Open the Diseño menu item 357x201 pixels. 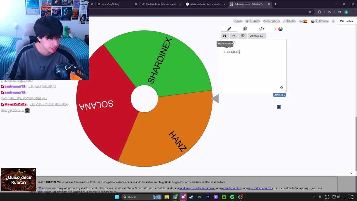(x=290, y=21)
